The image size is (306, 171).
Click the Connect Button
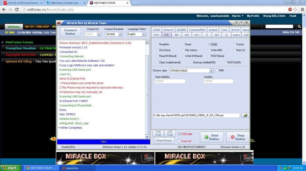point(70,32)
